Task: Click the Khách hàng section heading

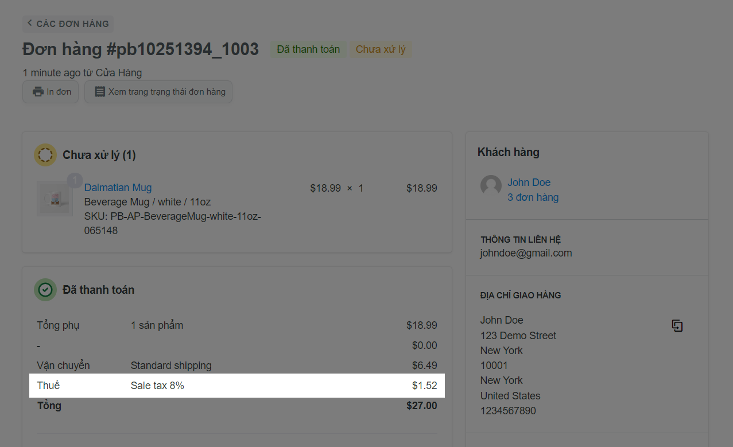Action: (x=509, y=152)
